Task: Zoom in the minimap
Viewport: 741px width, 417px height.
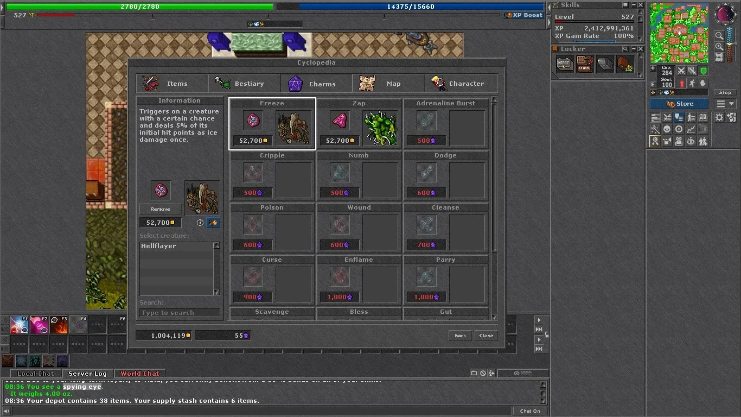Action: click(719, 46)
